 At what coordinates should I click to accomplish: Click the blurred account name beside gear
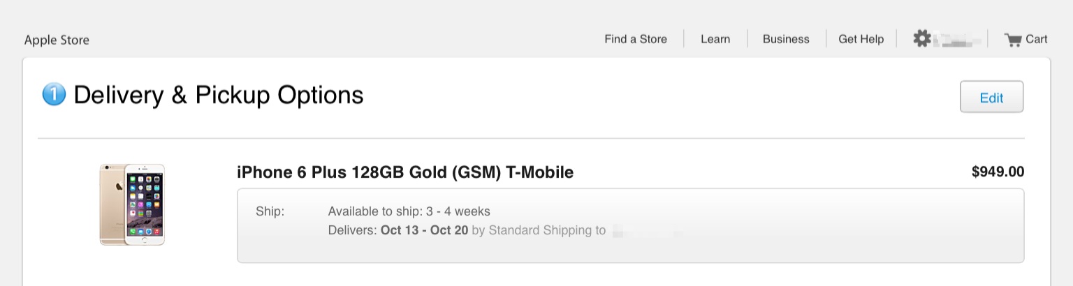tap(958, 40)
